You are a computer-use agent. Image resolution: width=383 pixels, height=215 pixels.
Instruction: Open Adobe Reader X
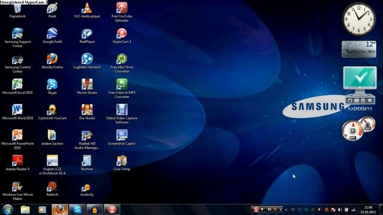[x=17, y=163]
